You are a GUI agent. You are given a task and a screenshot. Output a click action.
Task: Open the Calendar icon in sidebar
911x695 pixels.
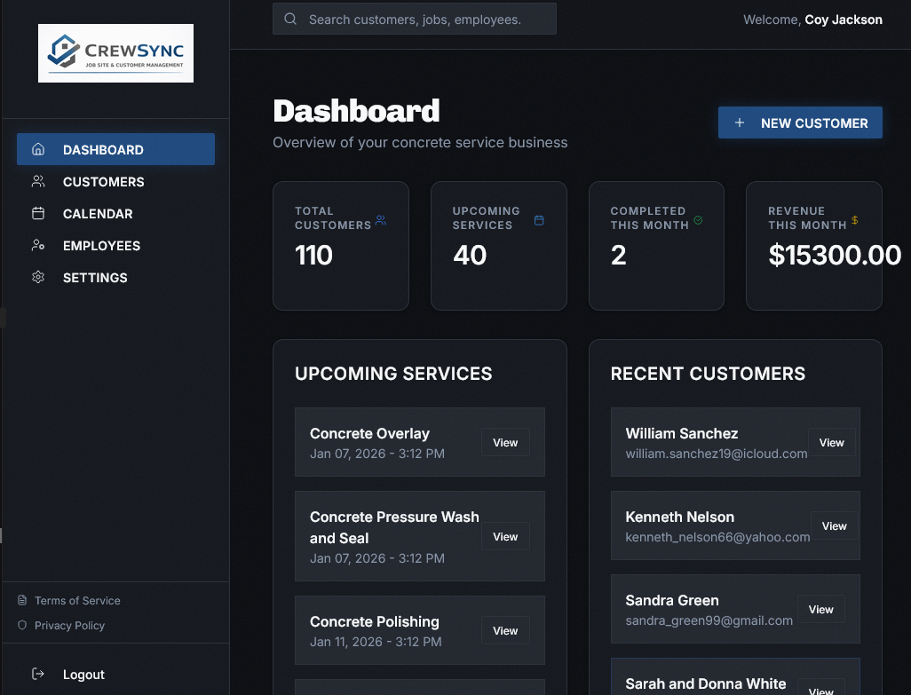click(38, 213)
